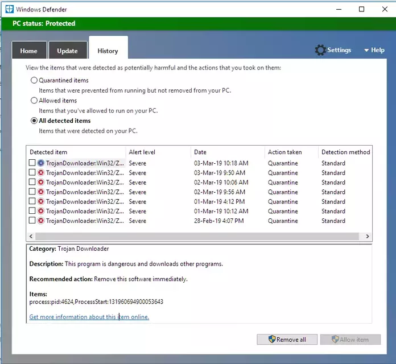Image resolution: width=396 pixels, height=364 pixels.
Task: Open Settings via the gear icon
Action: click(x=320, y=50)
